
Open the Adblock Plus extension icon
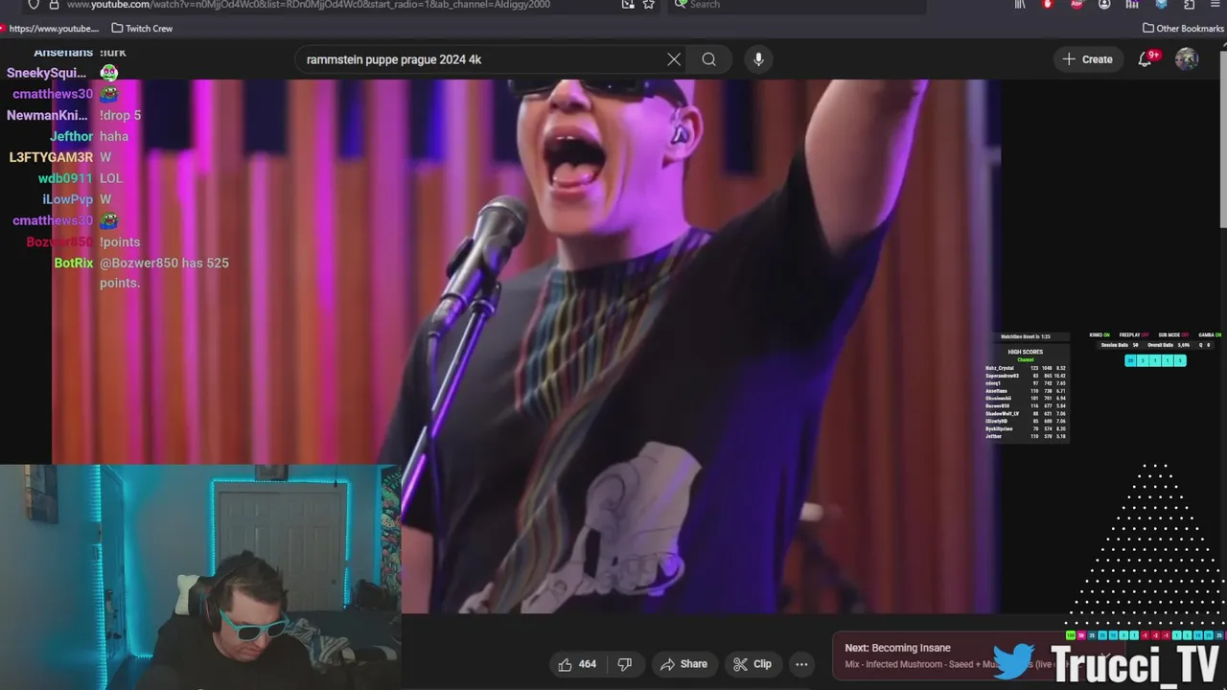coord(1077,5)
